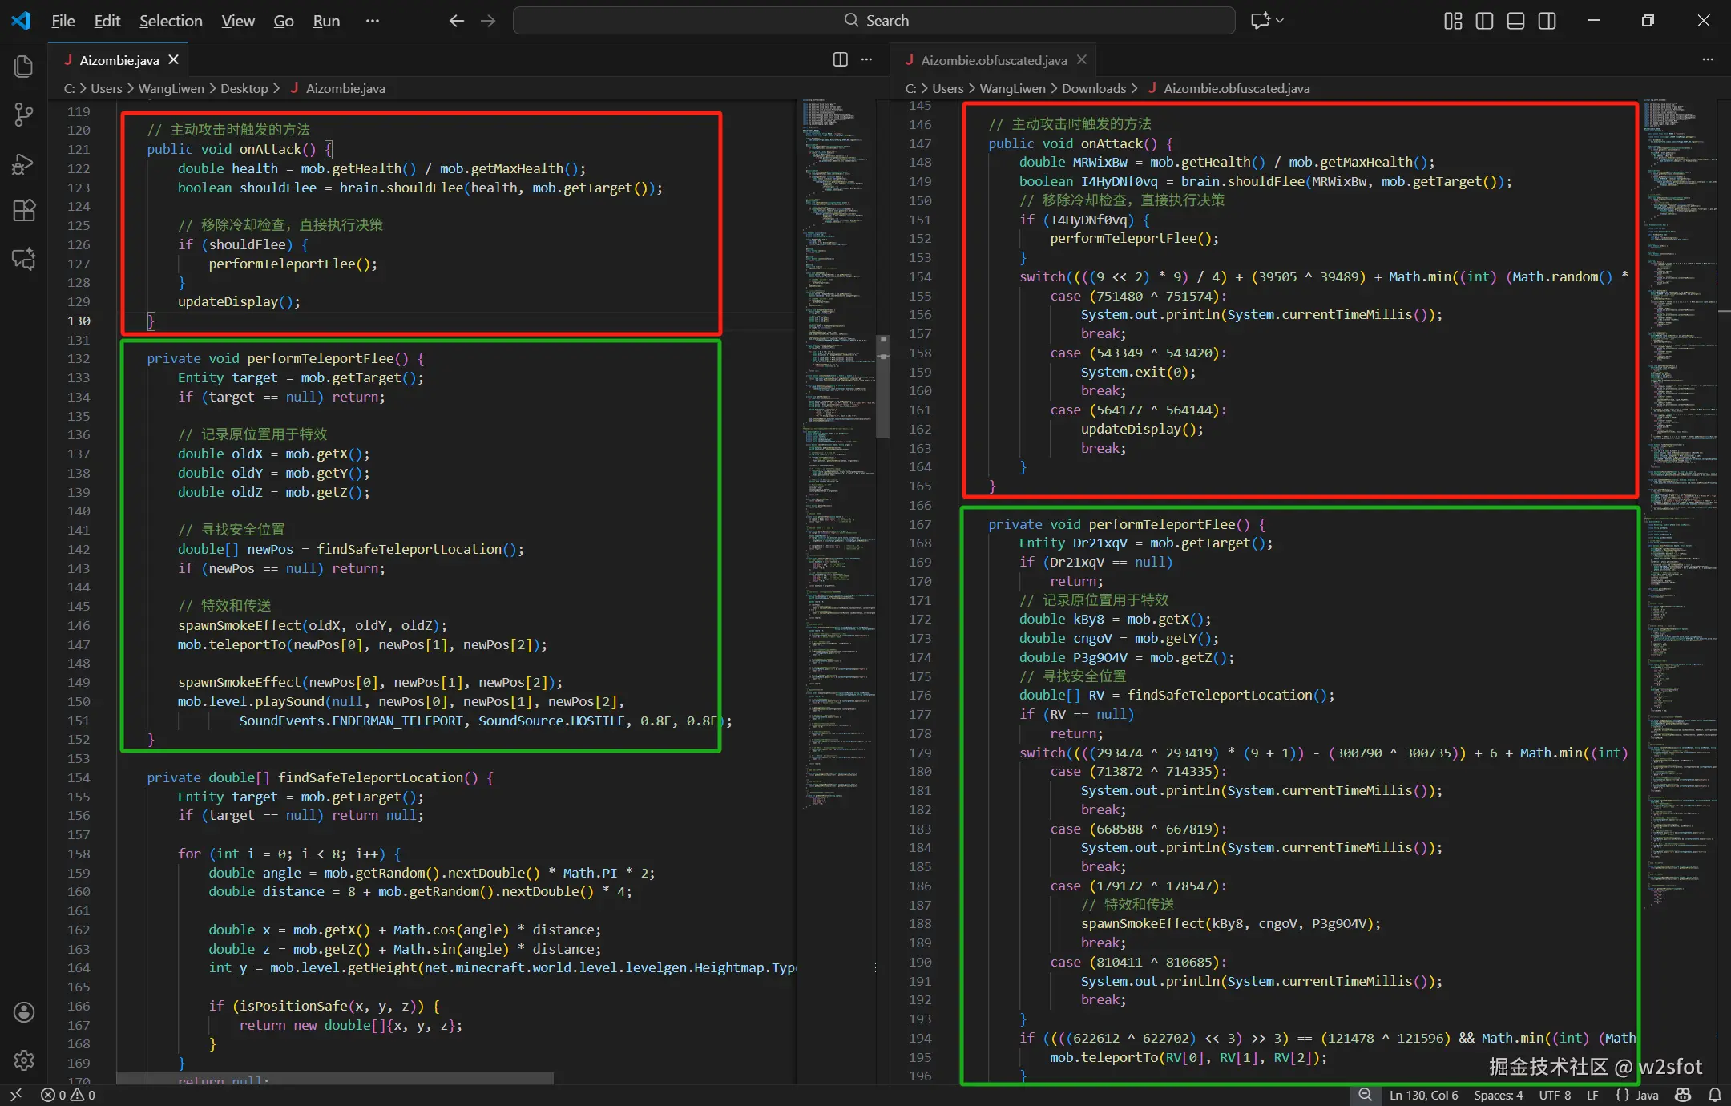Click the split editor right icon
The height and width of the screenshot is (1106, 1731).
tap(840, 59)
